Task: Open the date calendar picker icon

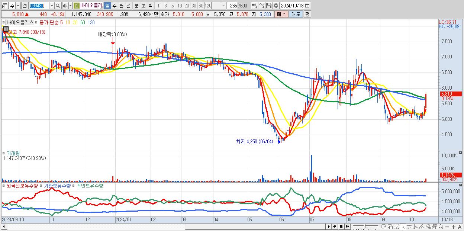Action: tap(307, 6)
